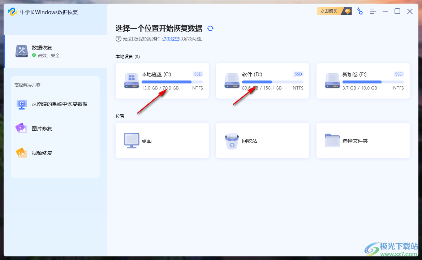Maximize the data recovery window
422x260 pixels.
[x=397, y=11]
